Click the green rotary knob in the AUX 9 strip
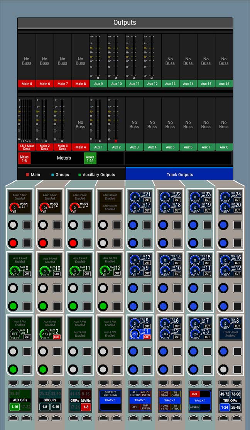250x430 pixels. click(x=13, y=306)
